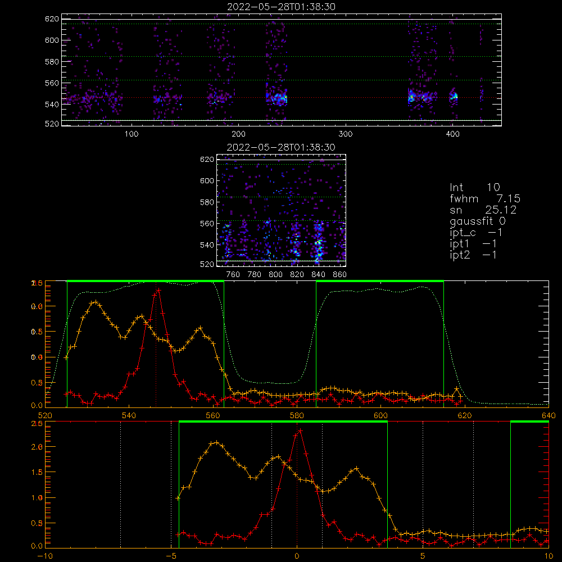Click the highest orange curve peak in bottom plot
This screenshot has width=562, height=562.
216,443
